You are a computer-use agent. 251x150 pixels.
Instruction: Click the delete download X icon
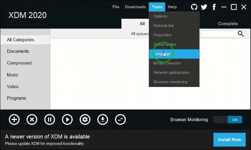32,120
